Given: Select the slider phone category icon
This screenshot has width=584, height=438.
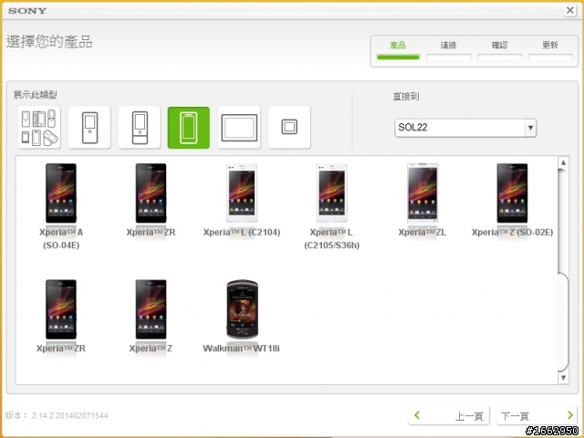Looking at the screenshot, I should tap(140, 128).
